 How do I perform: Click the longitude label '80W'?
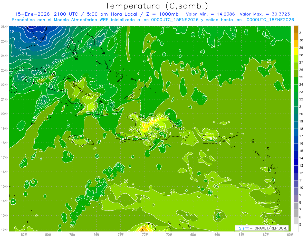pos(48,234)
